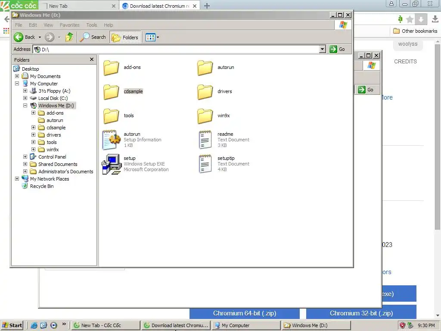Select the readme text document icon
This screenshot has width=441, height=331.
[x=205, y=140]
